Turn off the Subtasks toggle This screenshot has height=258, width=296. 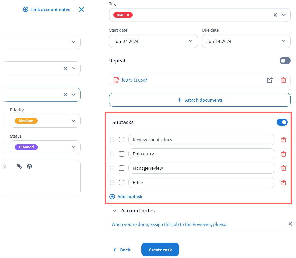point(282,122)
